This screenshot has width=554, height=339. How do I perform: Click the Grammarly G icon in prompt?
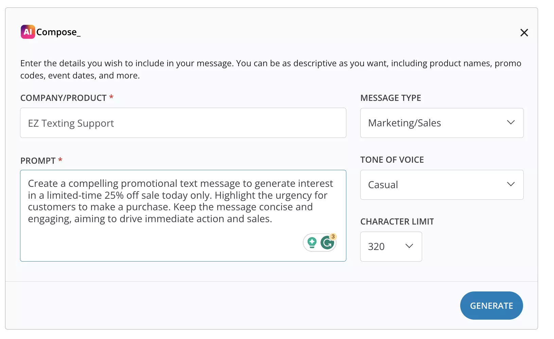pyautogui.click(x=327, y=243)
